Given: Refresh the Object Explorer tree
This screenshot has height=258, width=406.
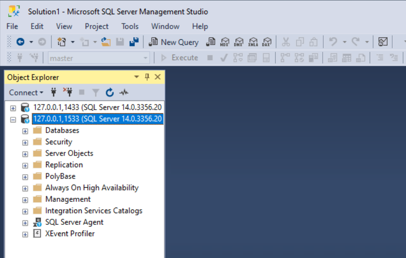Looking at the screenshot, I should point(109,92).
